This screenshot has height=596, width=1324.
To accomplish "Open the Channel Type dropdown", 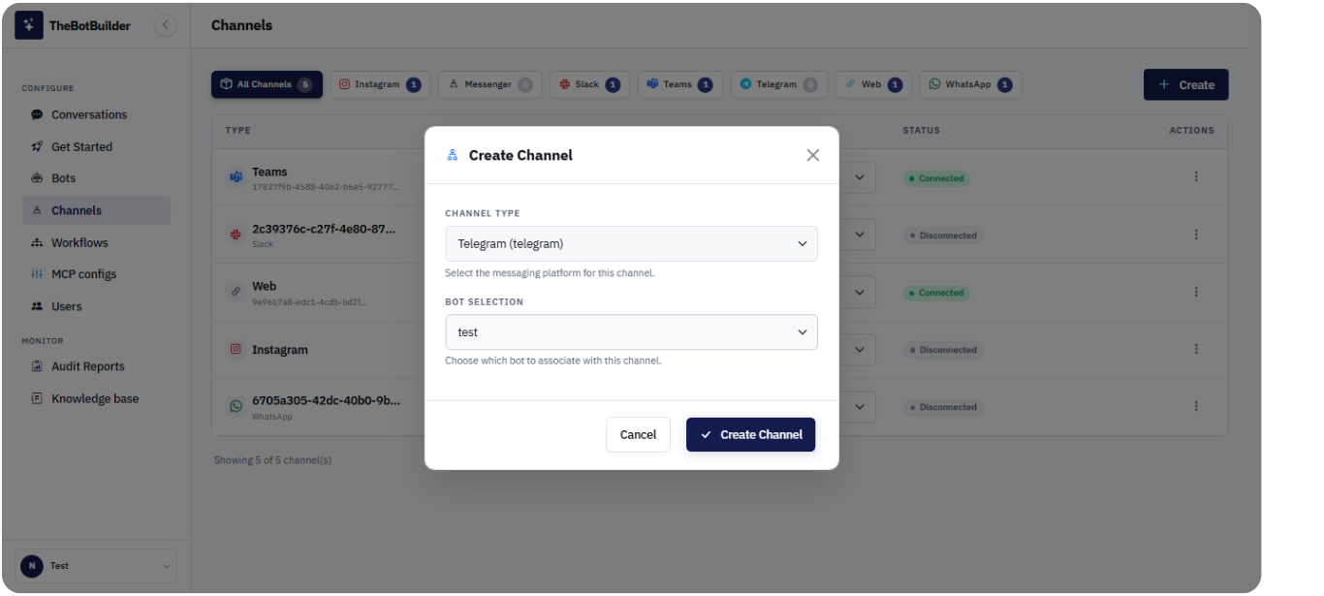I will (631, 244).
